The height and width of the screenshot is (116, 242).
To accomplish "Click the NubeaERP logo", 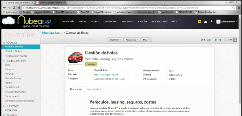I will pyautogui.click(x=26, y=22).
